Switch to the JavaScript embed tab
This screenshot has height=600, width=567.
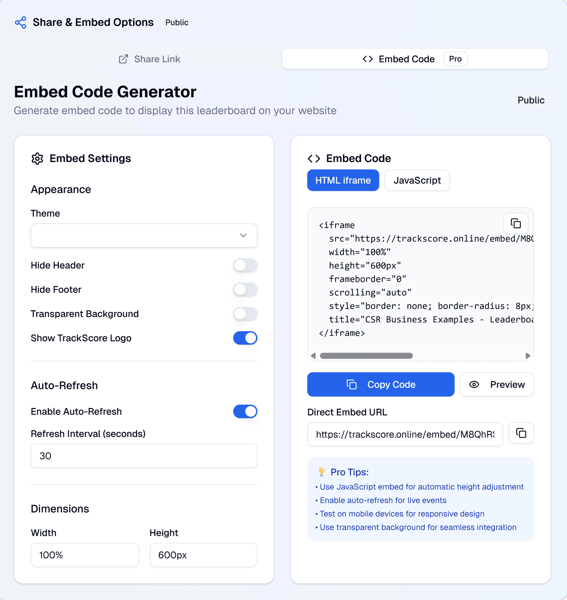[x=417, y=180]
